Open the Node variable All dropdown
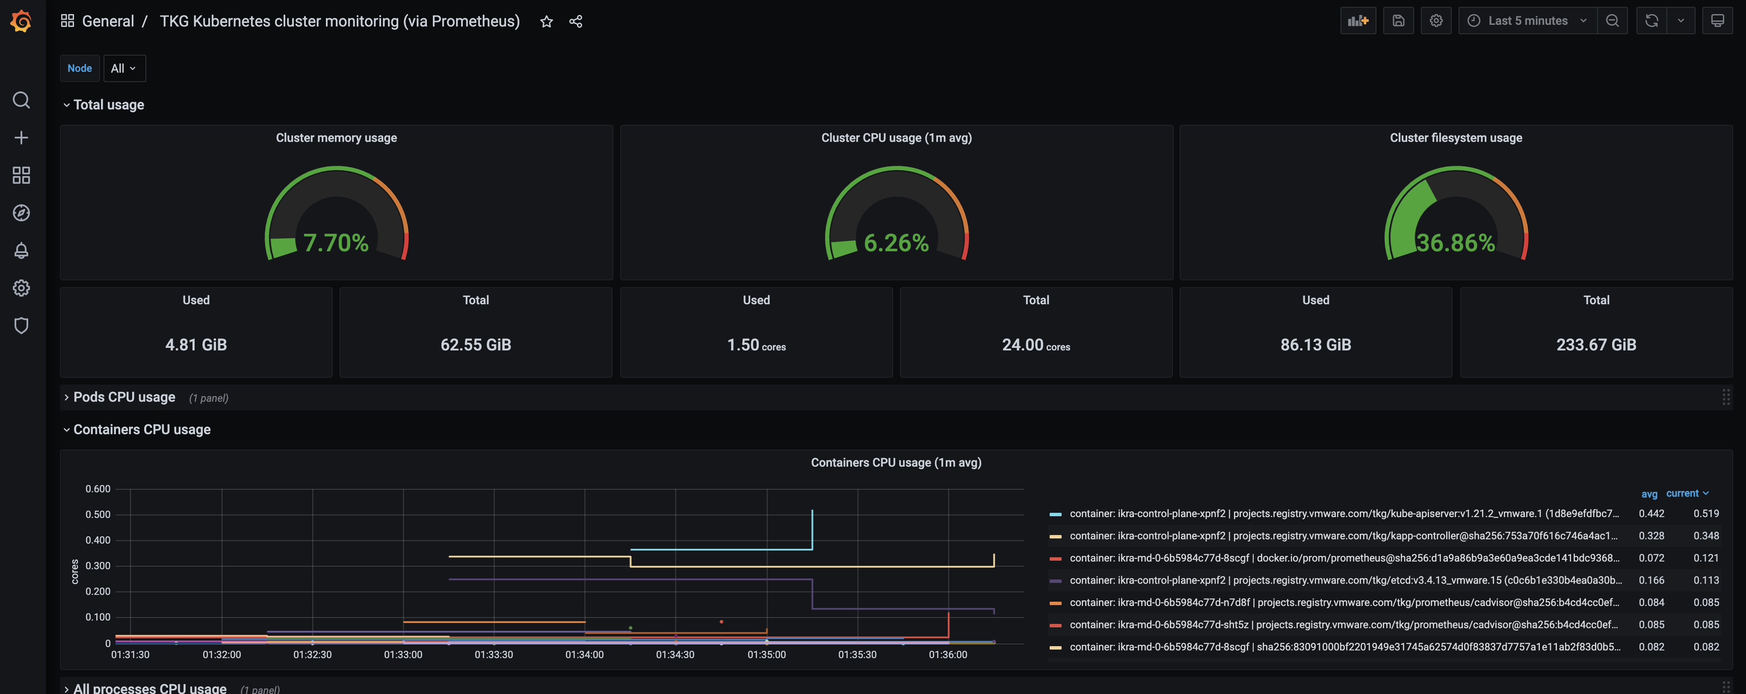1746x694 pixels. tap(124, 68)
